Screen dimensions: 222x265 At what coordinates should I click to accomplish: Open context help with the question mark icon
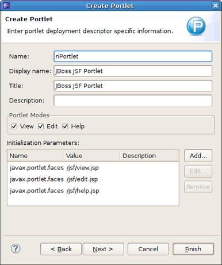pos(16,249)
